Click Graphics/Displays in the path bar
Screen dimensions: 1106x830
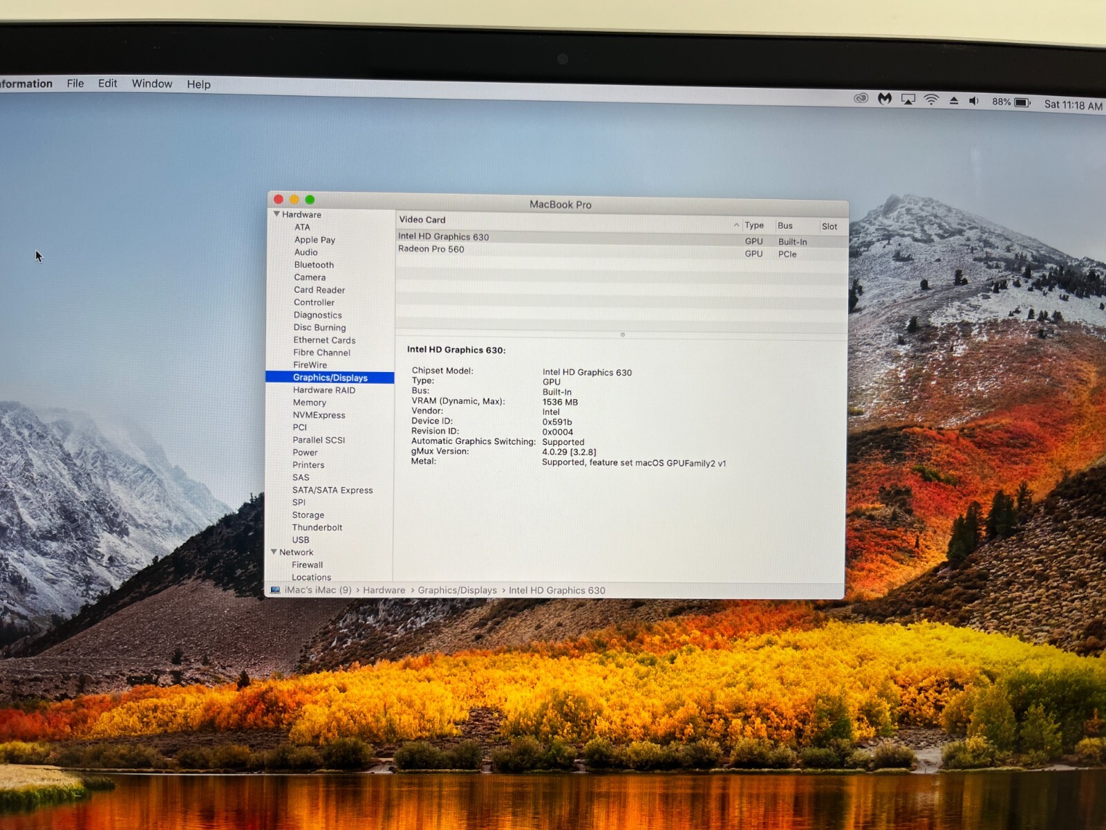[x=458, y=590]
